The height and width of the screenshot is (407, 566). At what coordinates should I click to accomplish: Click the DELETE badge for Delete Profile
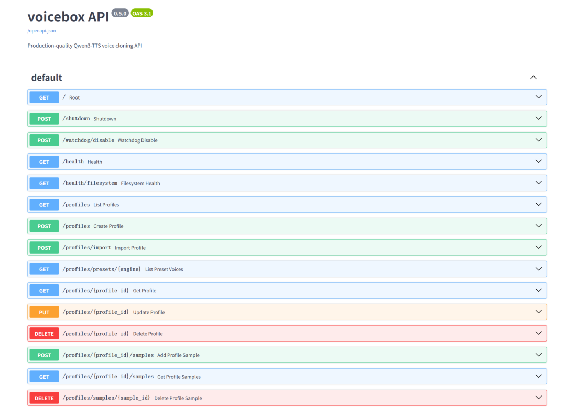coord(44,333)
